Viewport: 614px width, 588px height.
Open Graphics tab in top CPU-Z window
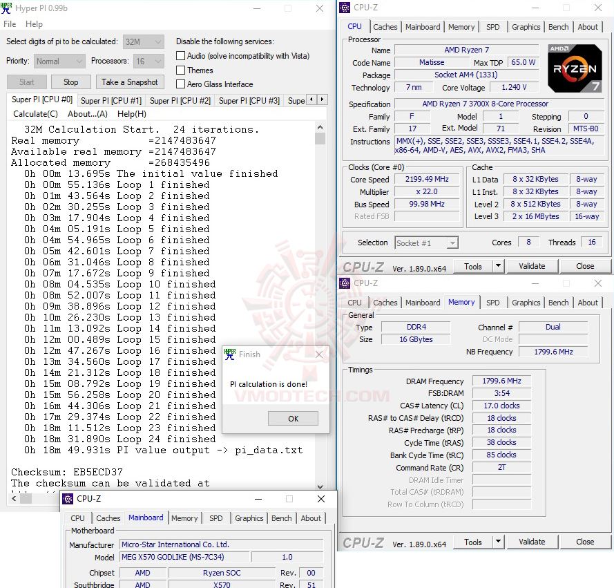pos(526,27)
